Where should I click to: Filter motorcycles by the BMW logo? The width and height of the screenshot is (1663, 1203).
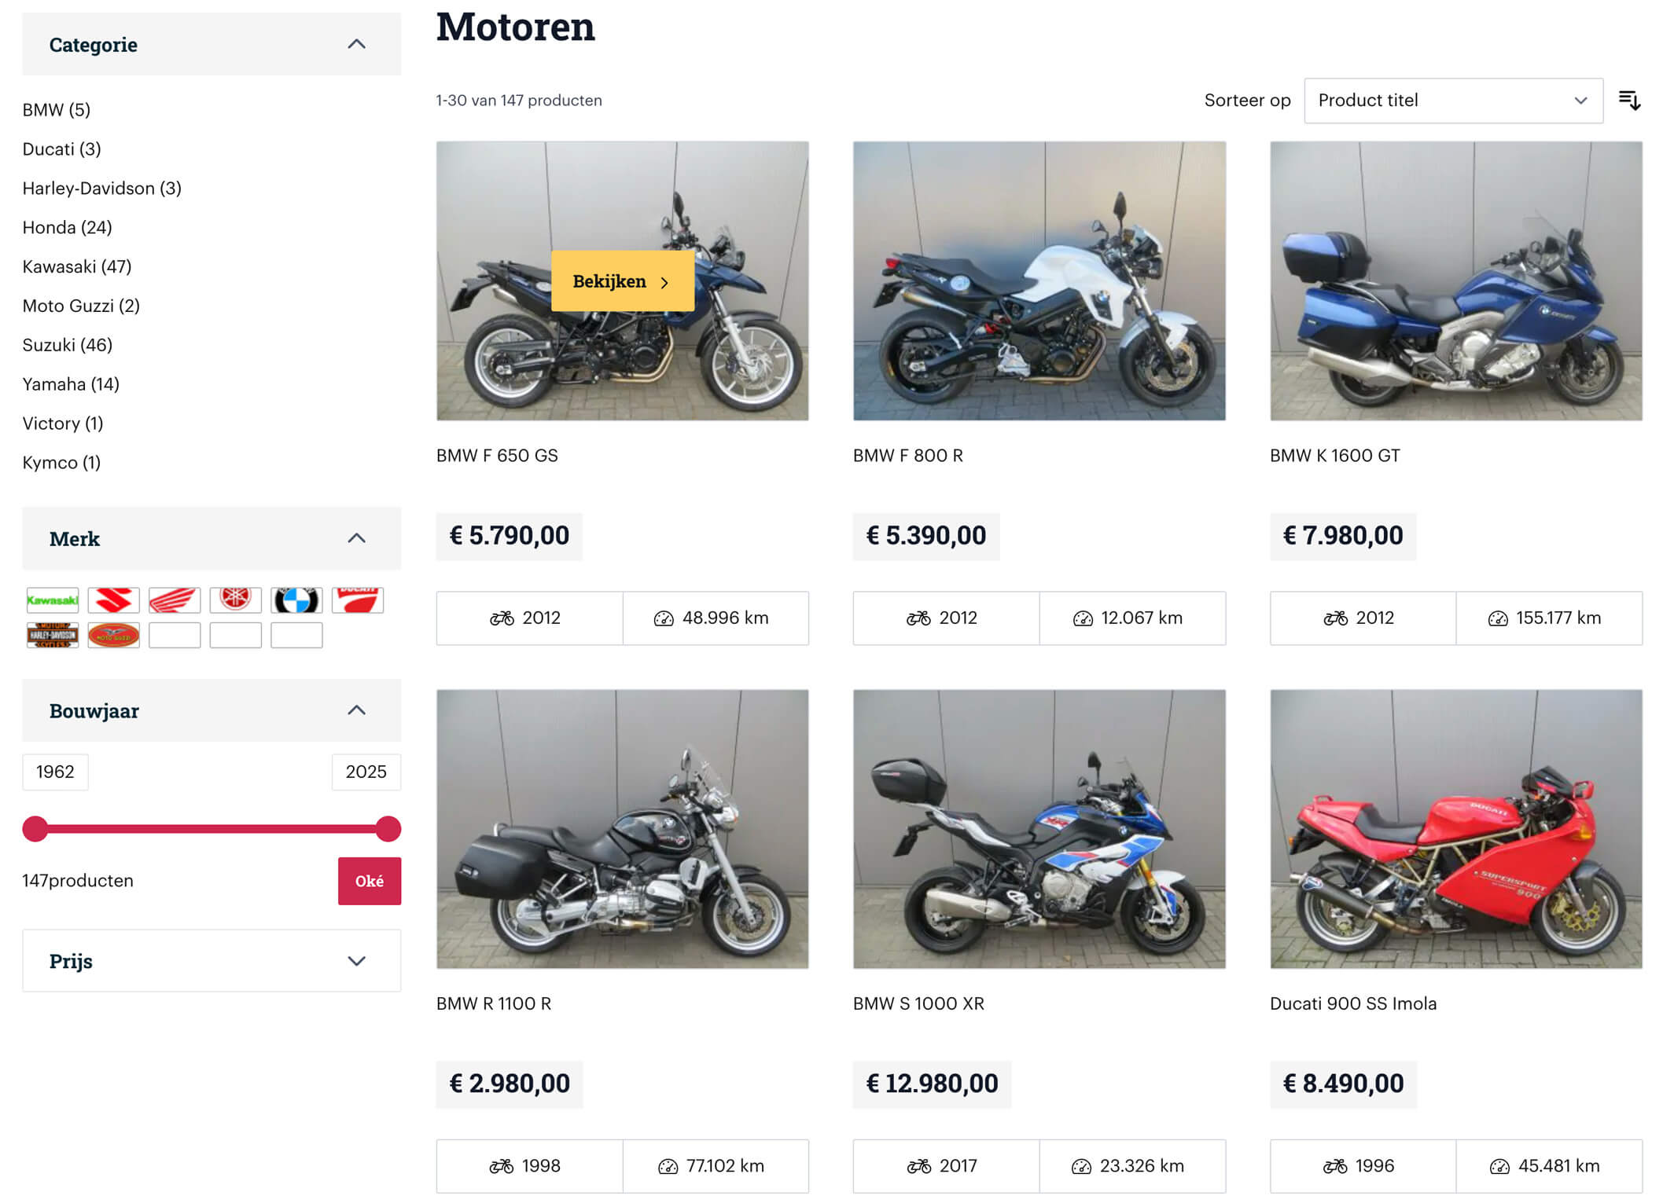coord(296,600)
